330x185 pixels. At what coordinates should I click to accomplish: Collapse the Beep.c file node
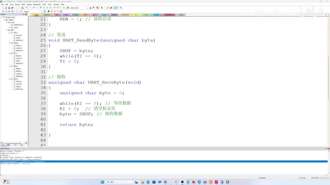tap(10, 66)
